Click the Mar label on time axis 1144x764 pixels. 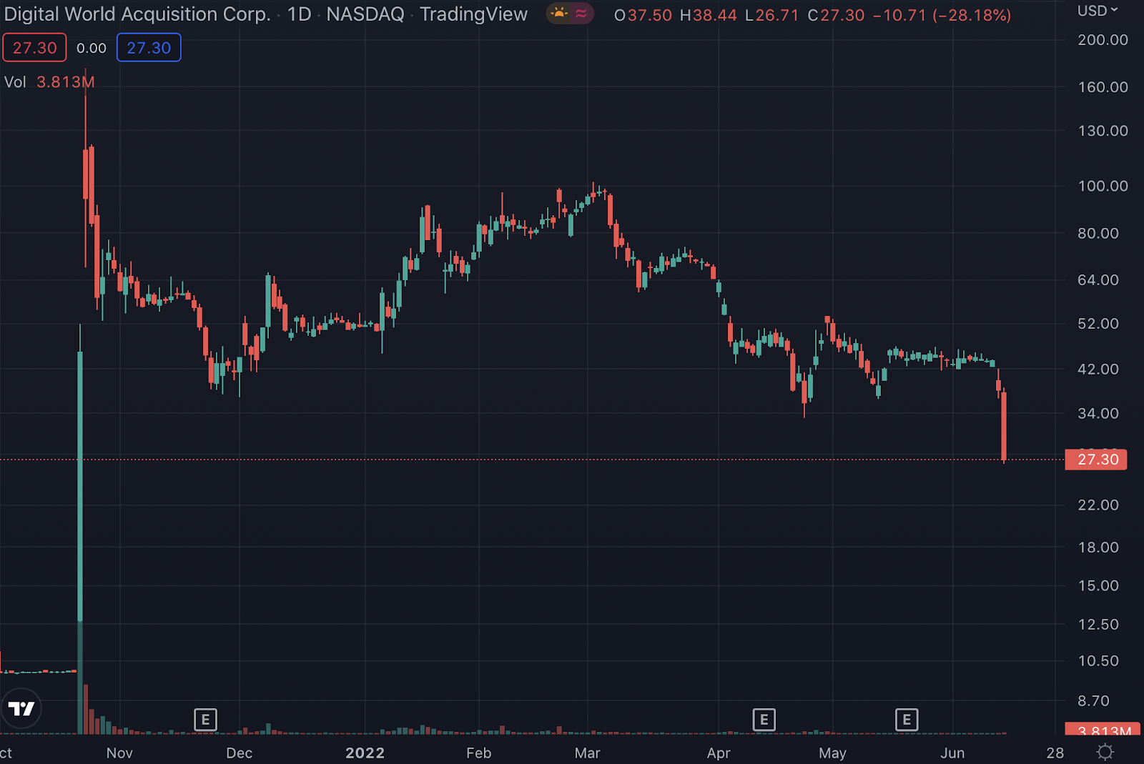pos(587,753)
